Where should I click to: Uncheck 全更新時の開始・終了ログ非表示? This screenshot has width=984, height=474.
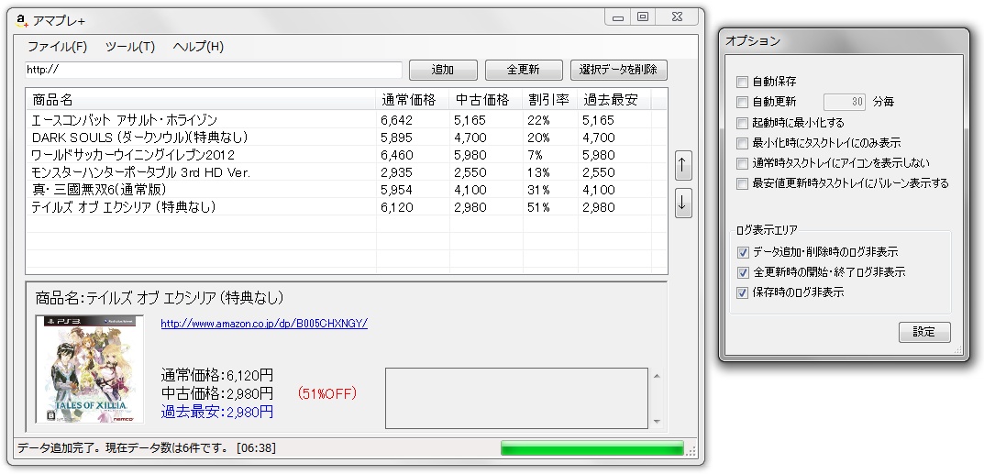(x=743, y=272)
